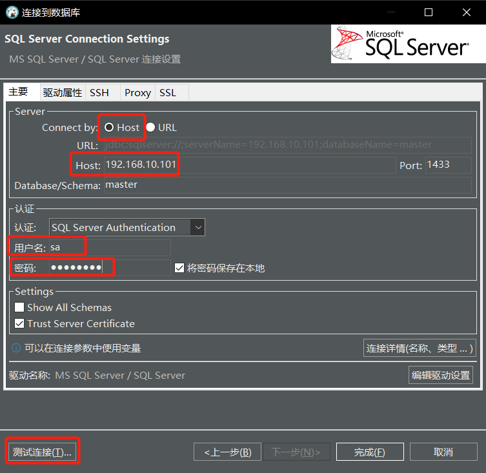Click the 编辑驱动设置 button
Viewport: 486px width, 473px height.
click(x=440, y=375)
